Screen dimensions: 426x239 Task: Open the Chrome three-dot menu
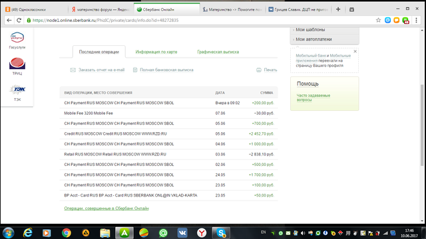416,20
